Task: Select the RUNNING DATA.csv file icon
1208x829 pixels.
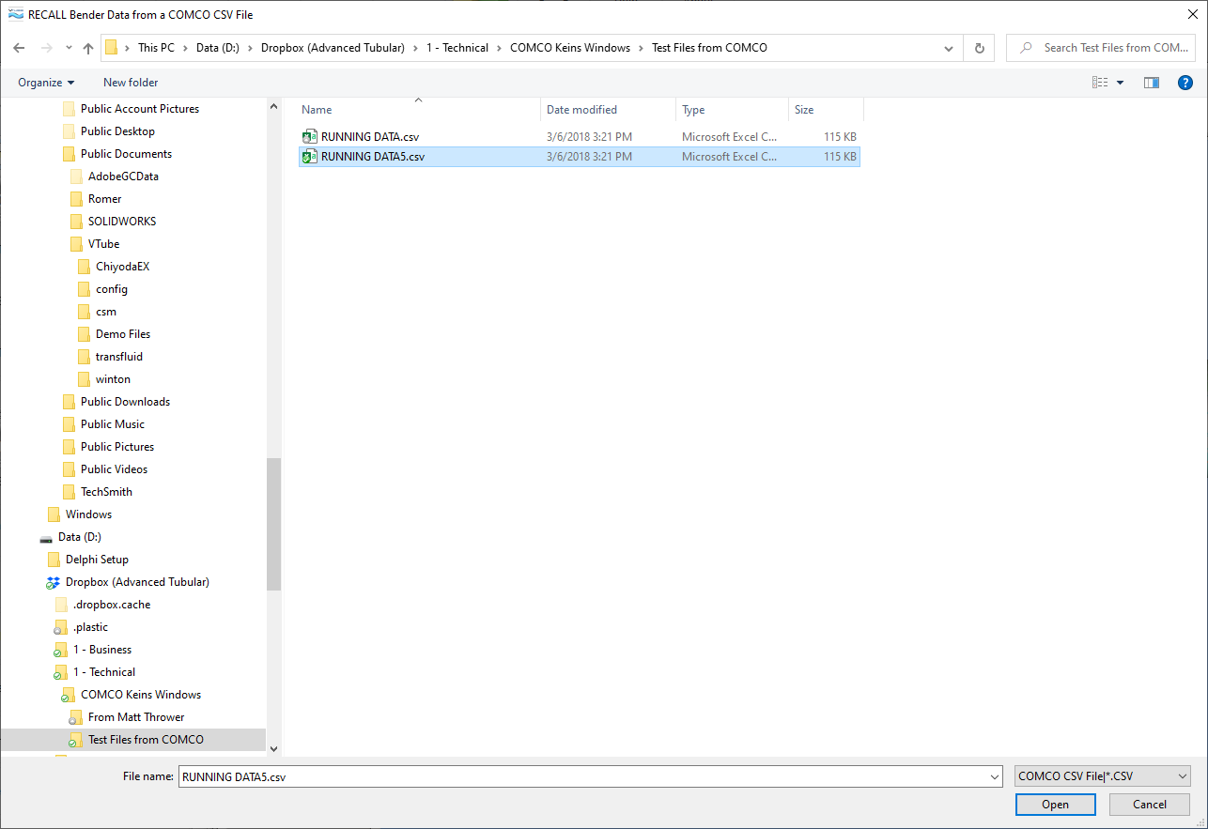Action: 310,137
